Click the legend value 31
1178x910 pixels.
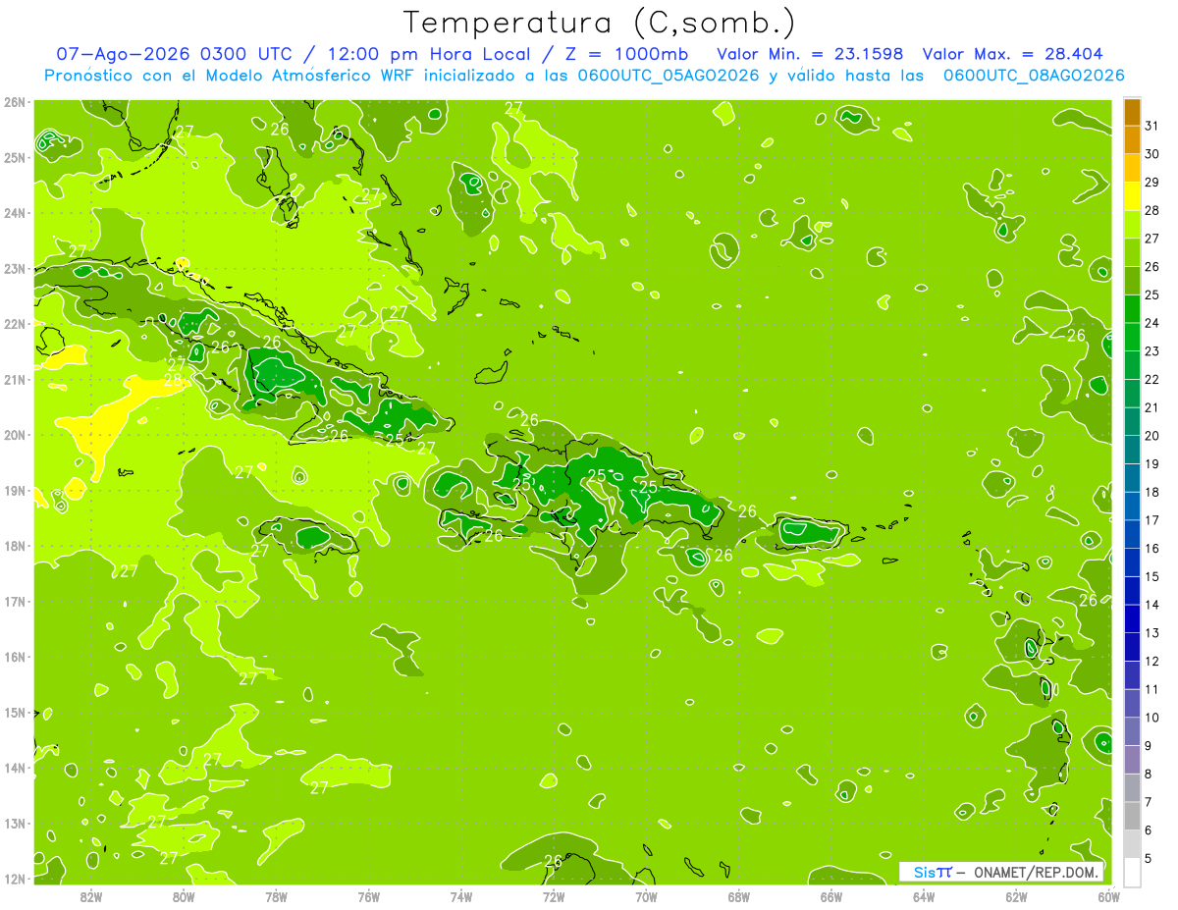1151,127
